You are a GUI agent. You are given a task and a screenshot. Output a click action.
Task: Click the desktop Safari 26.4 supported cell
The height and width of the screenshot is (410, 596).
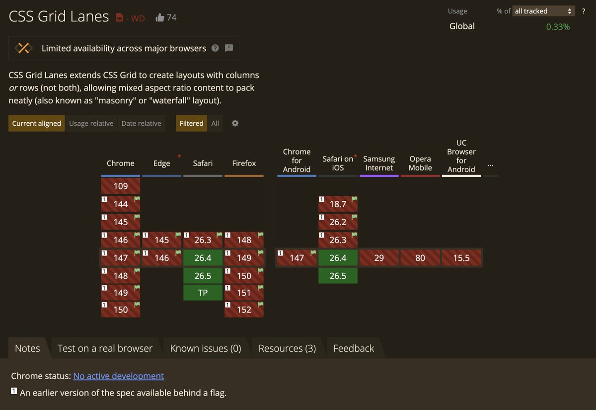tap(203, 258)
